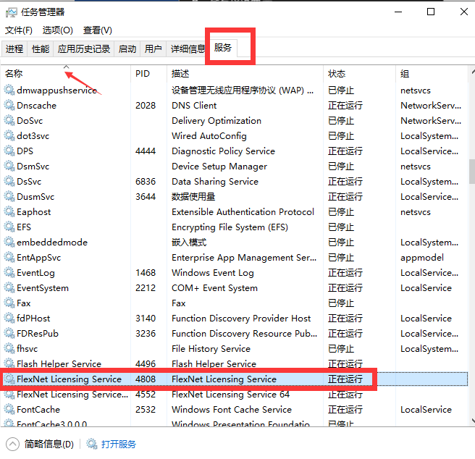Select the FlexNet Licensing Service 64 row
Screen dimensions: 475x459
click(x=235, y=394)
